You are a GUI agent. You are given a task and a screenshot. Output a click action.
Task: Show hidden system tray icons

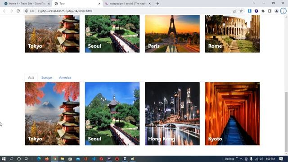pos(241,159)
